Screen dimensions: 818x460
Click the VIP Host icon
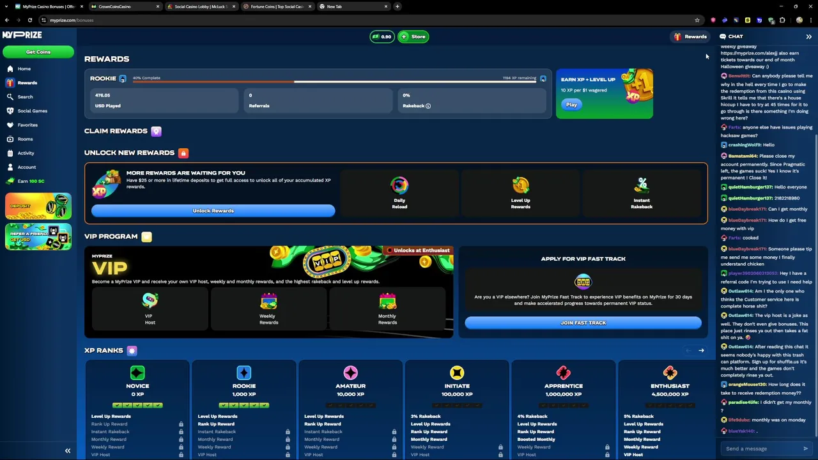(150, 300)
